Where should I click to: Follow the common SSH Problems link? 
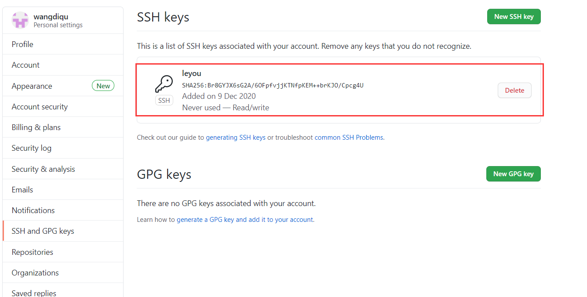(x=349, y=138)
